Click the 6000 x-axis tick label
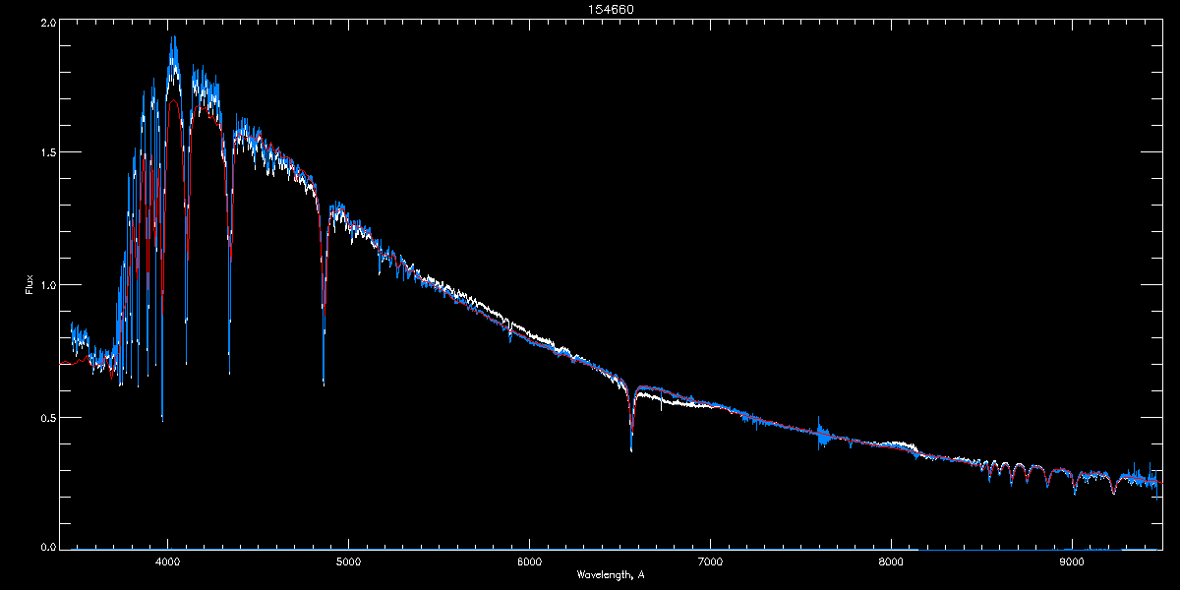The height and width of the screenshot is (590, 1180). point(530,562)
